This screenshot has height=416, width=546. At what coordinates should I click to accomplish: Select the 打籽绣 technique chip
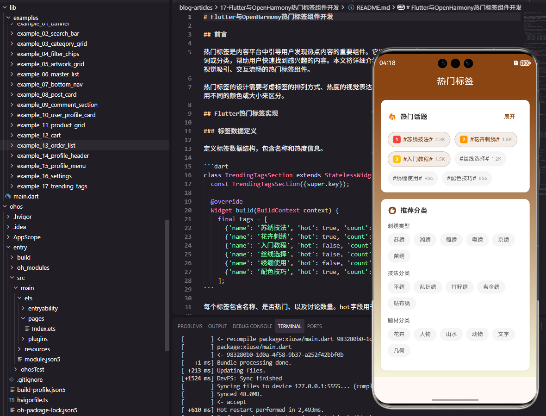click(x=459, y=287)
